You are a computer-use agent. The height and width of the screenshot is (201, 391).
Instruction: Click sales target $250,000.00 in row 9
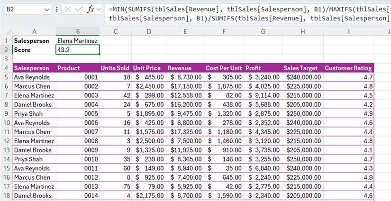[303, 114]
